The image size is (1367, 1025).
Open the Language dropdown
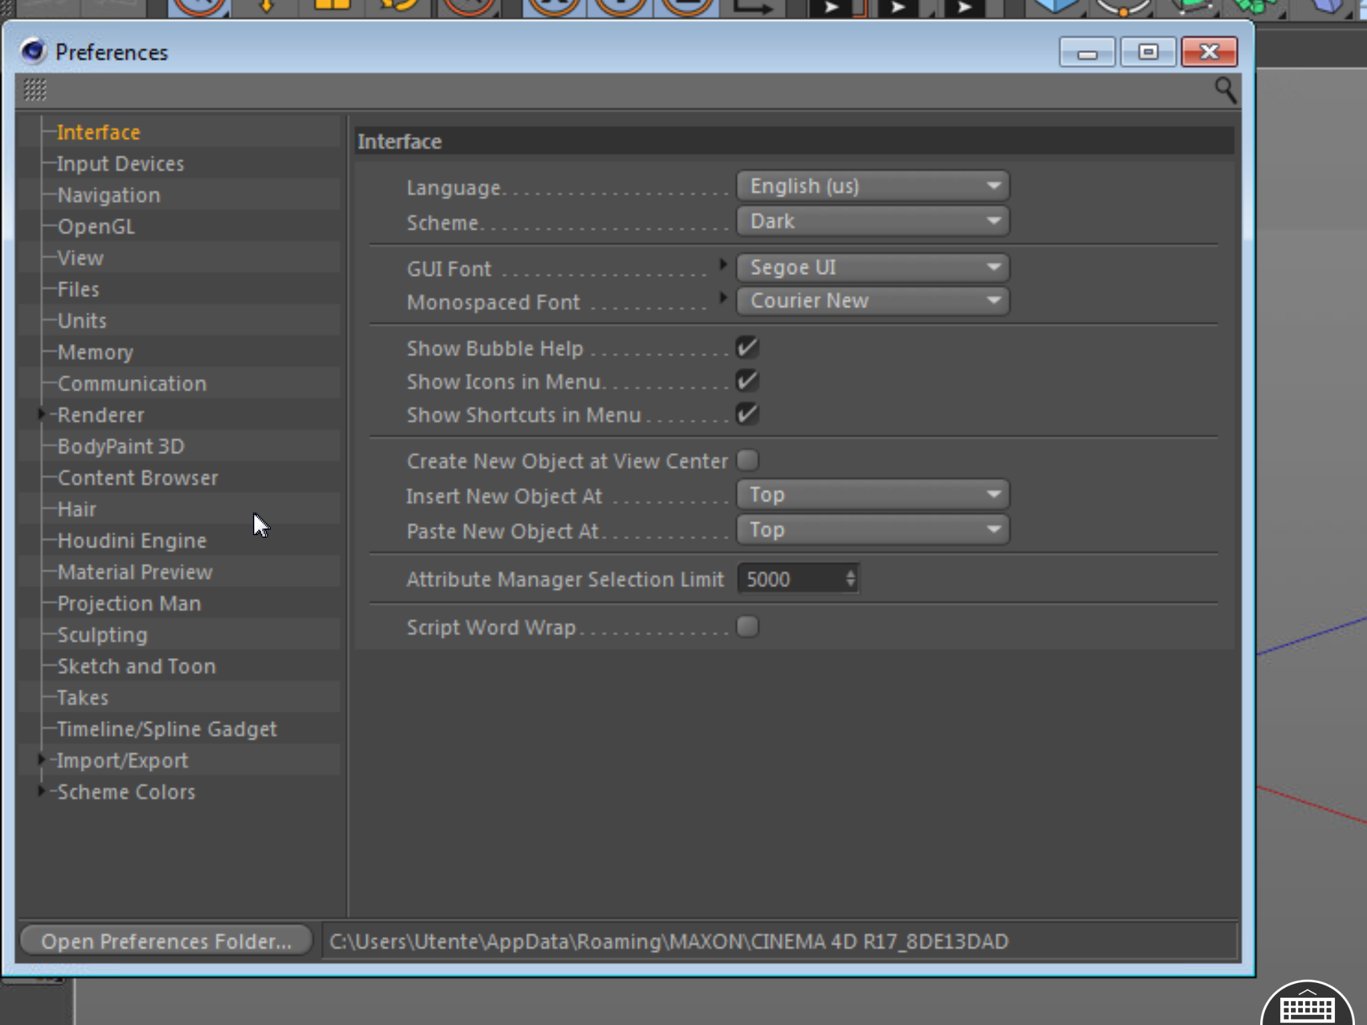pyautogui.click(x=872, y=186)
